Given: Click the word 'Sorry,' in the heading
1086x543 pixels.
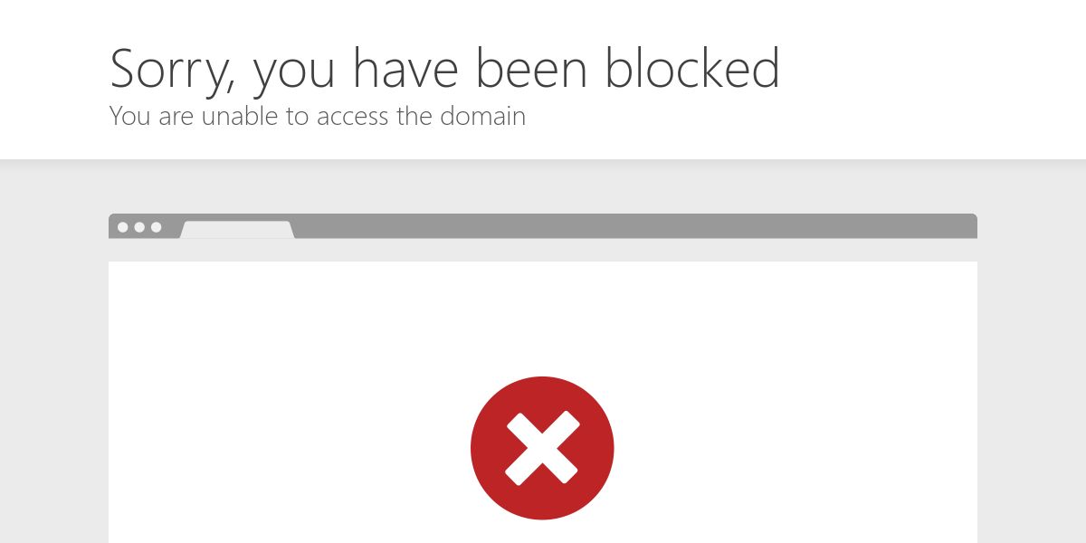Looking at the screenshot, I should pyautogui.click(x=174, y=71).
